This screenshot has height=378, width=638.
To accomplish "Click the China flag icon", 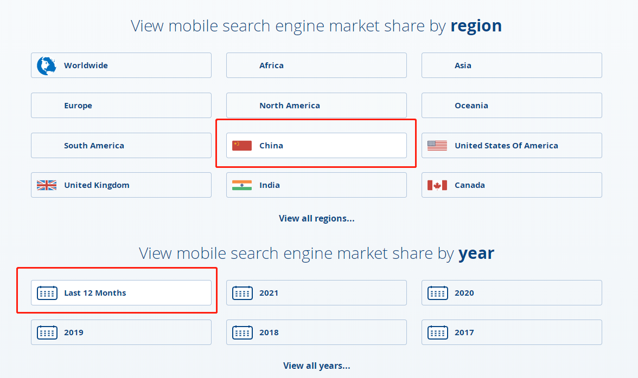I will click(x=242, y=145).
